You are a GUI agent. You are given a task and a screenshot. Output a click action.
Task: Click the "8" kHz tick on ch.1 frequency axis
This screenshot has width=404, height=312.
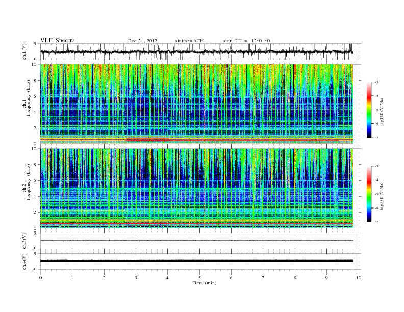point(35,81)
